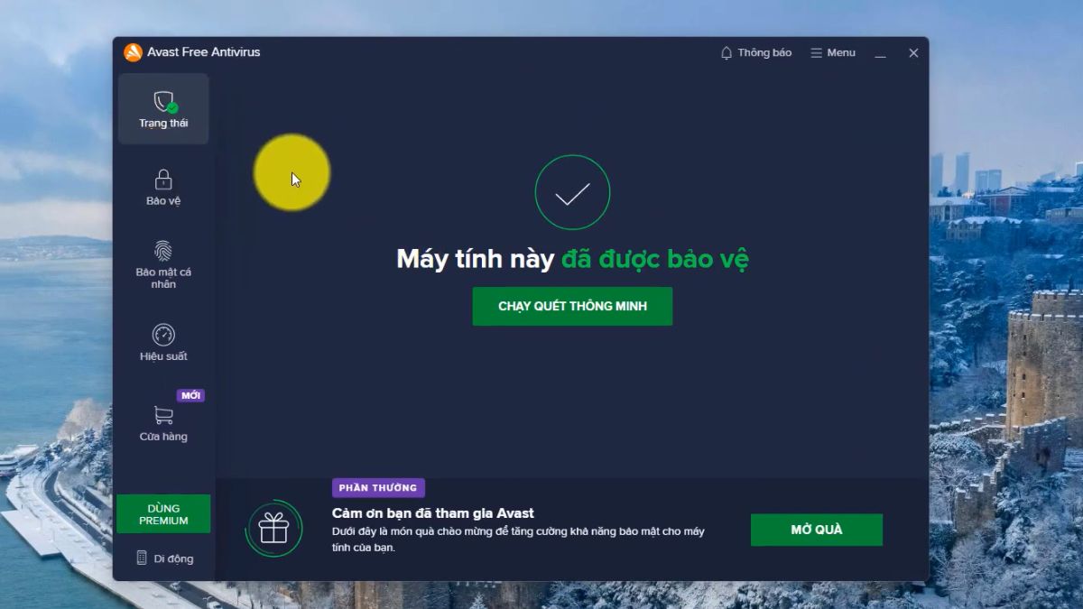Viewport: 1083px width, 609px height.
Task: Close the Avast window
Action: 913,53
